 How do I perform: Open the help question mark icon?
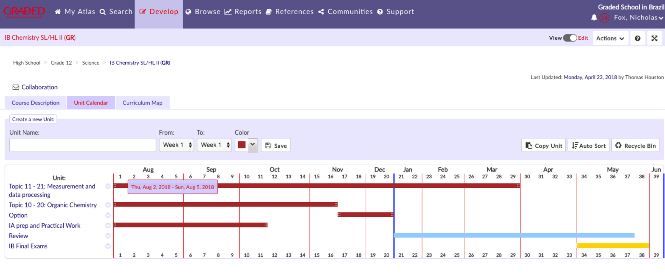tap(637, 38)
